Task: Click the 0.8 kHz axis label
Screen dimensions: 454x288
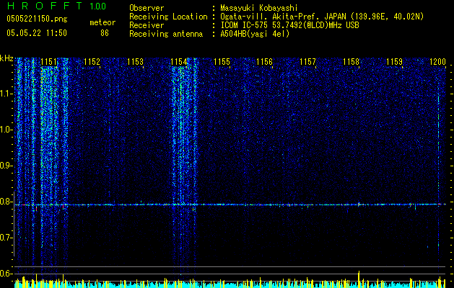Action: pyautogui.click(x=6, y=202)
